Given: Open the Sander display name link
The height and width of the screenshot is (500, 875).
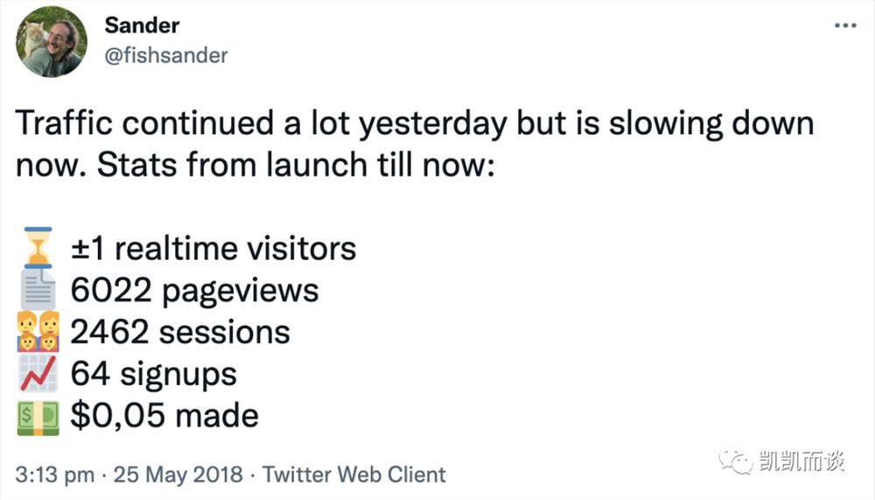Looking at the screenshot, I should 142,25.
